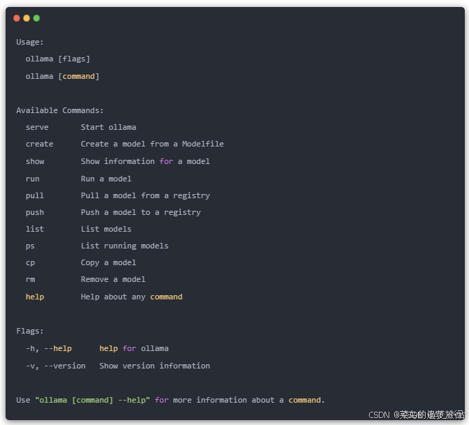The width and height of the screenshot is (469, 425).
Task: Click the 'Run a model' description
Action: coord(106,179)
